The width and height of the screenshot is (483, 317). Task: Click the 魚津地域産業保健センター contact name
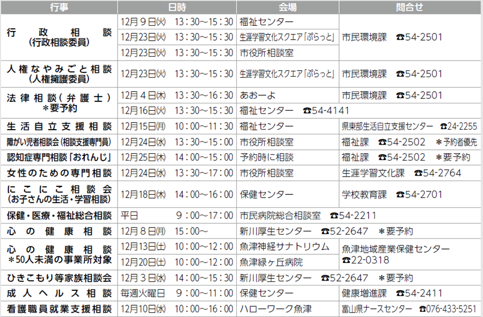click(x=396, y=249)
